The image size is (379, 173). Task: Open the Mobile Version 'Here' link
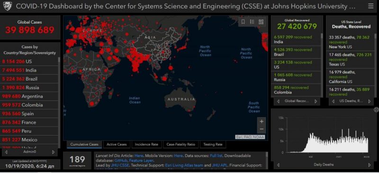pos(178,155)
